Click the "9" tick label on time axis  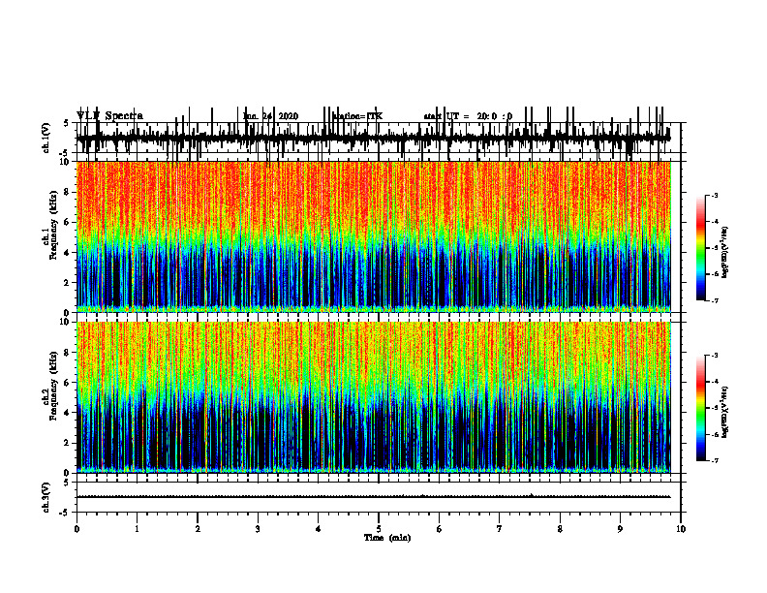[x=620, y=529]
